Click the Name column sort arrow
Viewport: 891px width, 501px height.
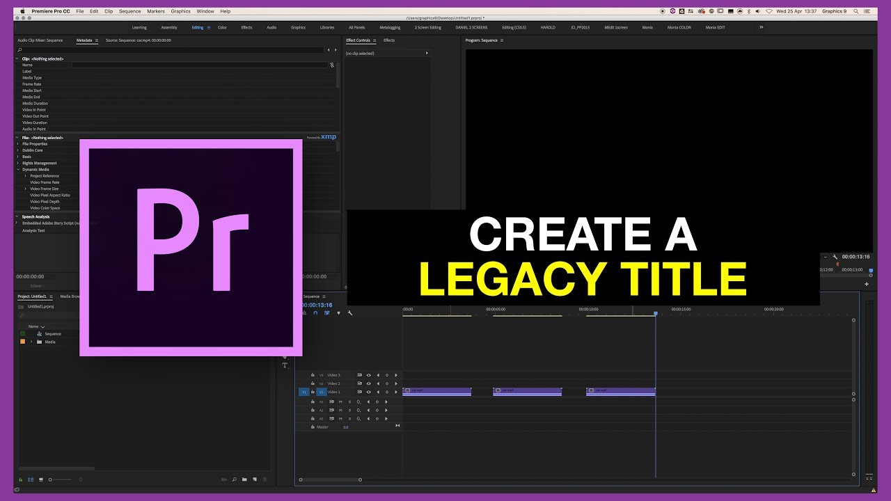(42, 326)
